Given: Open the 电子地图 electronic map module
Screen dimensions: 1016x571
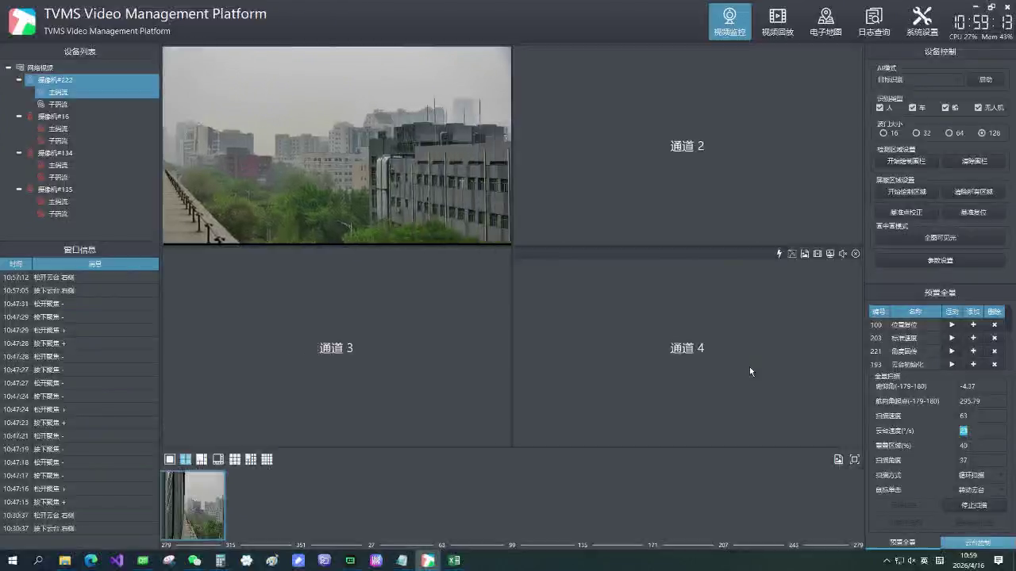Looking at the screenshot, I should (x=825, y=21).
